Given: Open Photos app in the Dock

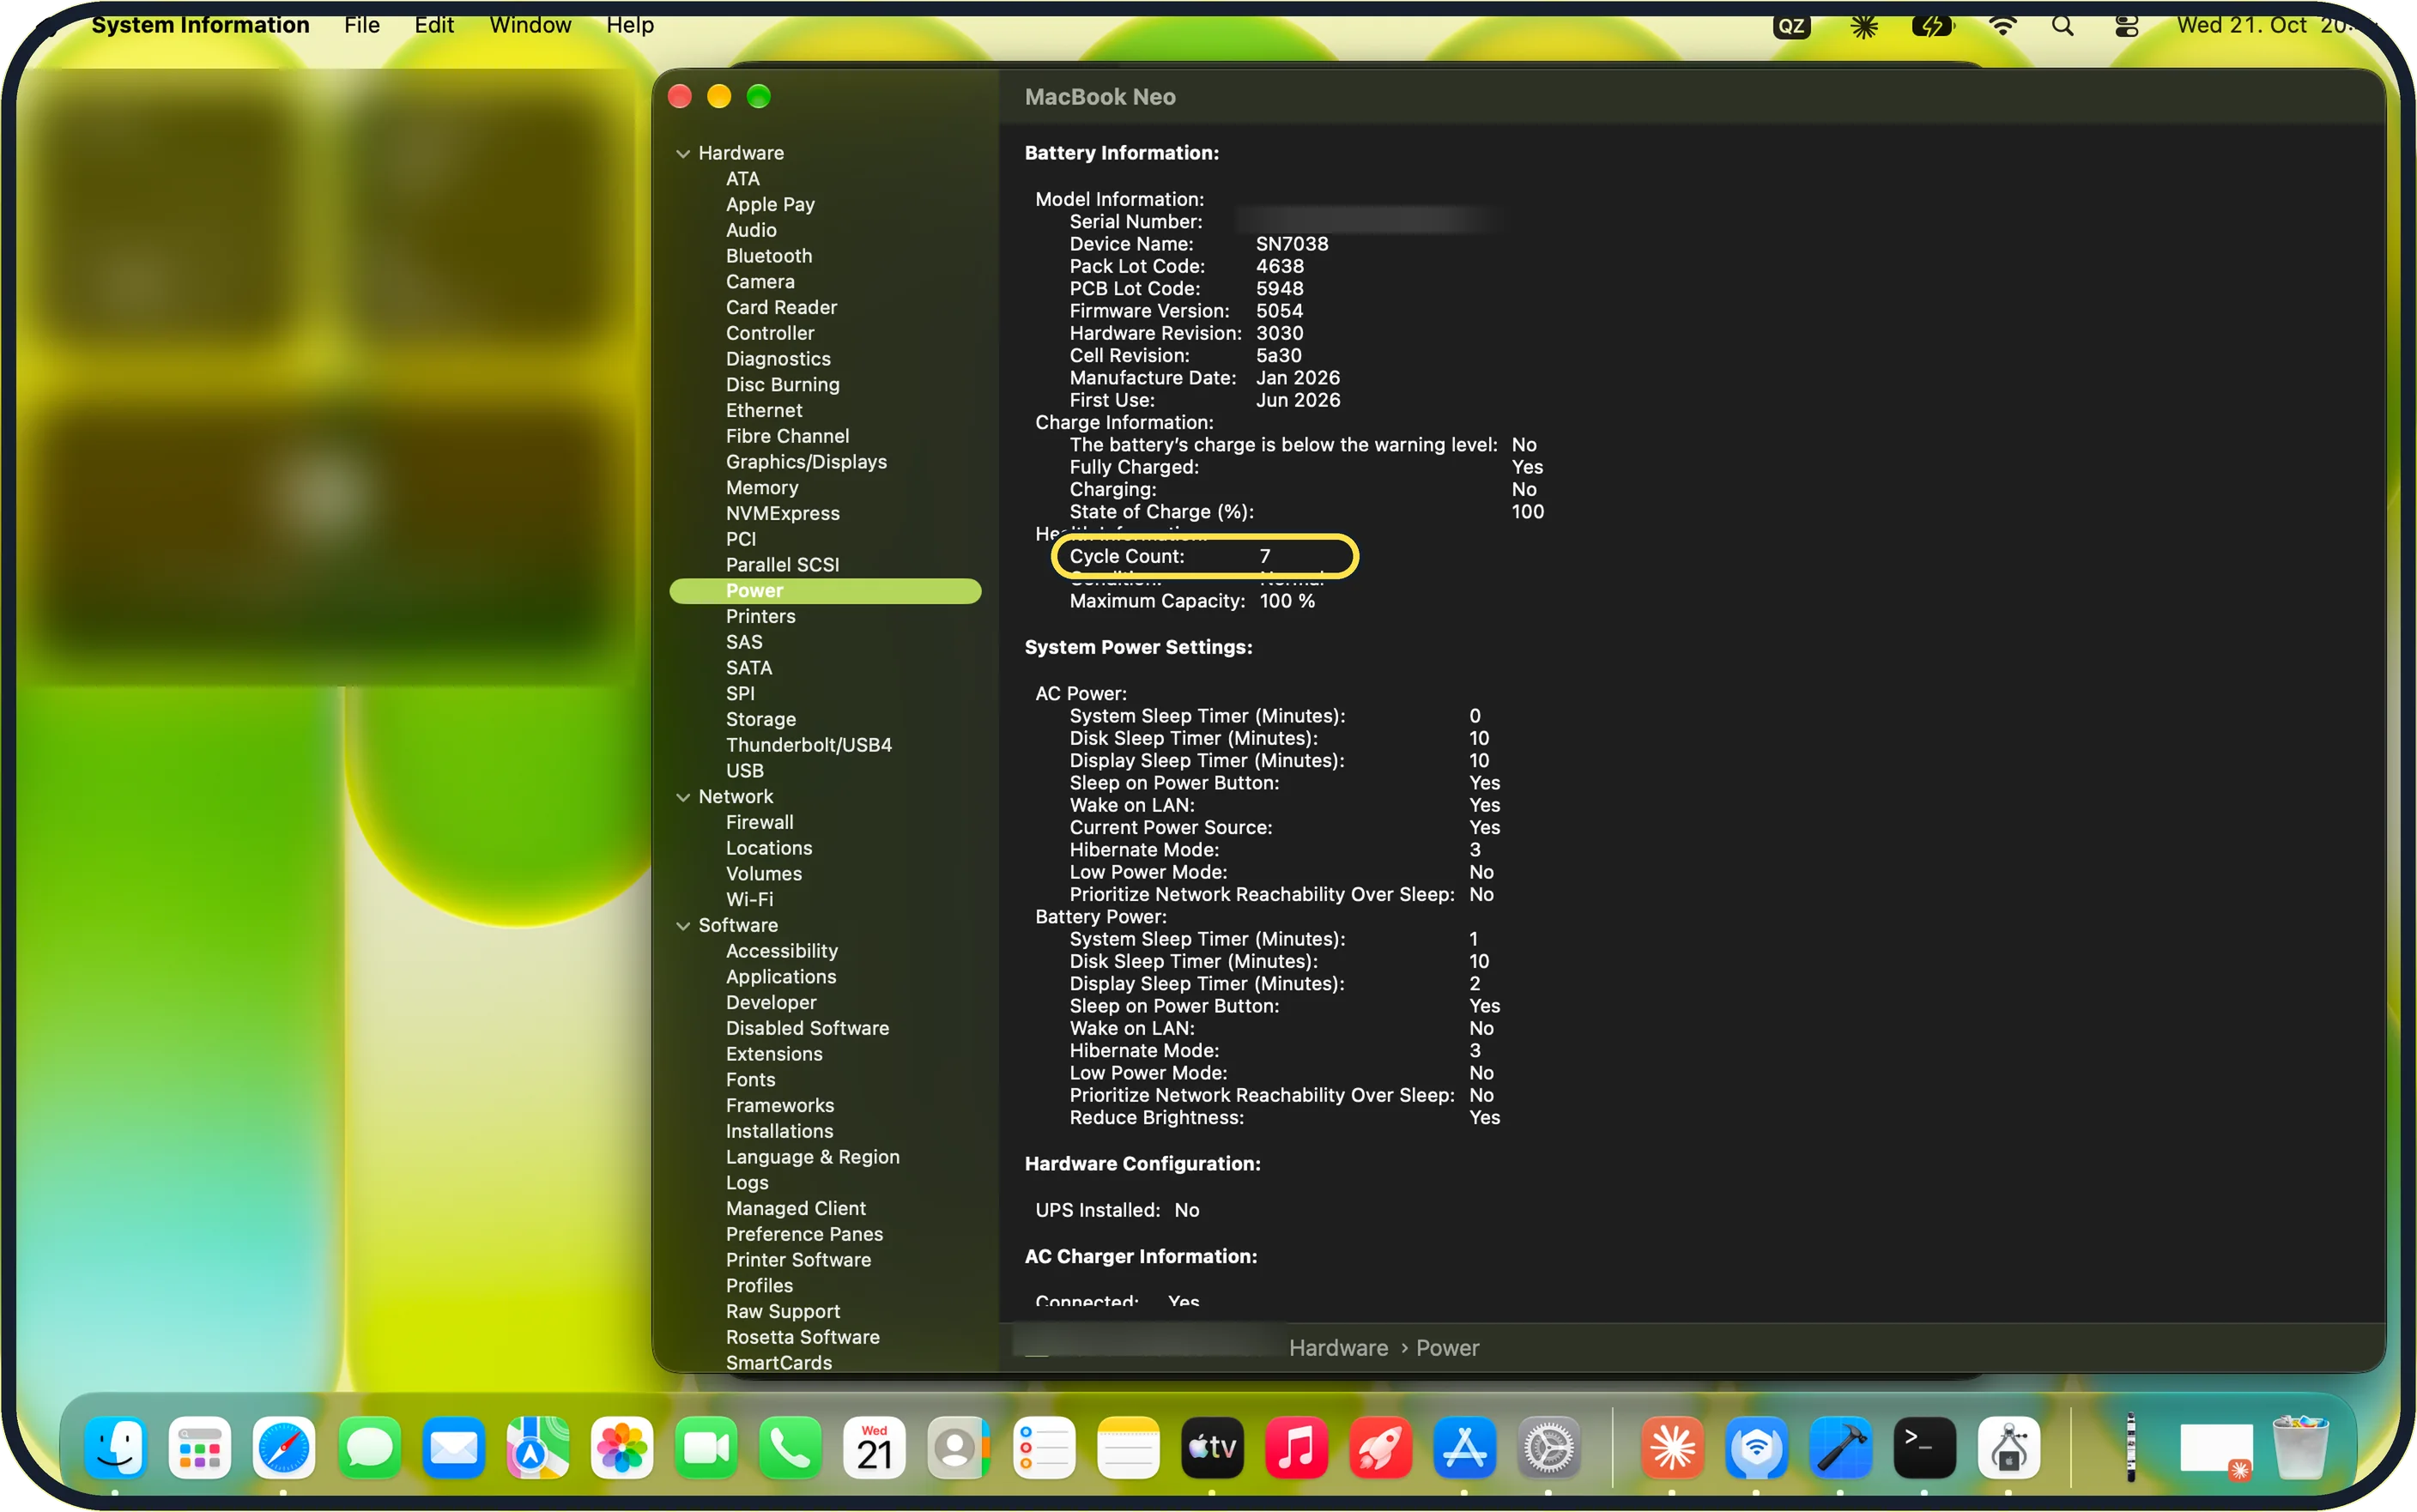Looking at the screenshot, I should pyautogui.click(x=621, y=1447).
